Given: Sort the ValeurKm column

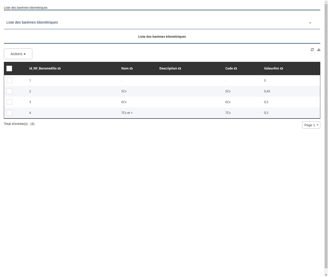Looking at the screenshot, I should [281, 68].
